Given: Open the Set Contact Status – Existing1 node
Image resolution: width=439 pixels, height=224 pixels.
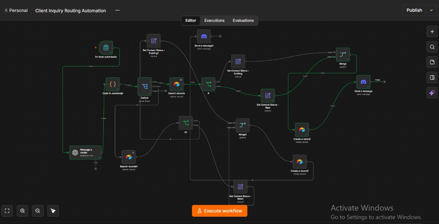Looking at the screenshot, I should click(154, 41).
